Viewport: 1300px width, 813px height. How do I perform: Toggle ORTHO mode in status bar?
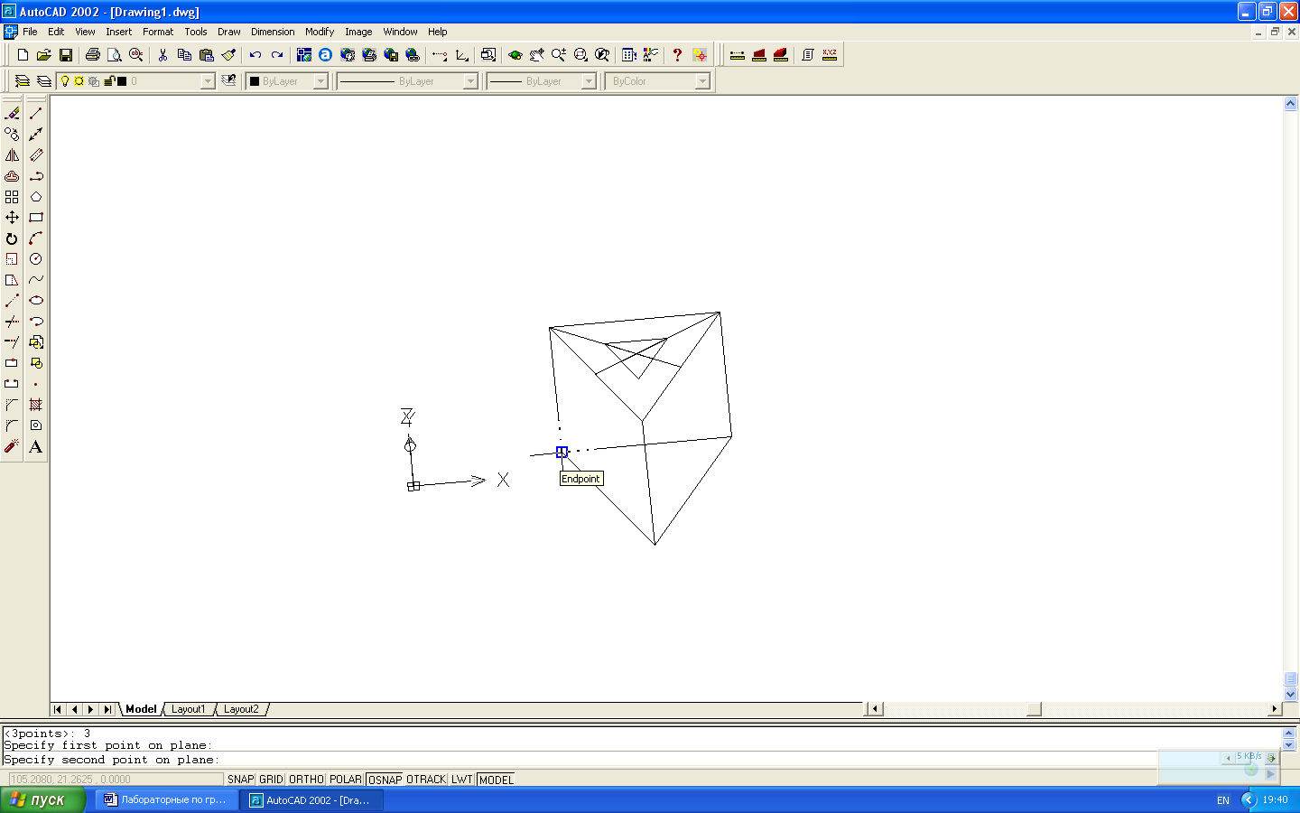pos(306,780)
